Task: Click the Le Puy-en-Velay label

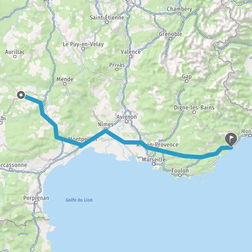Action: (83, 44)
